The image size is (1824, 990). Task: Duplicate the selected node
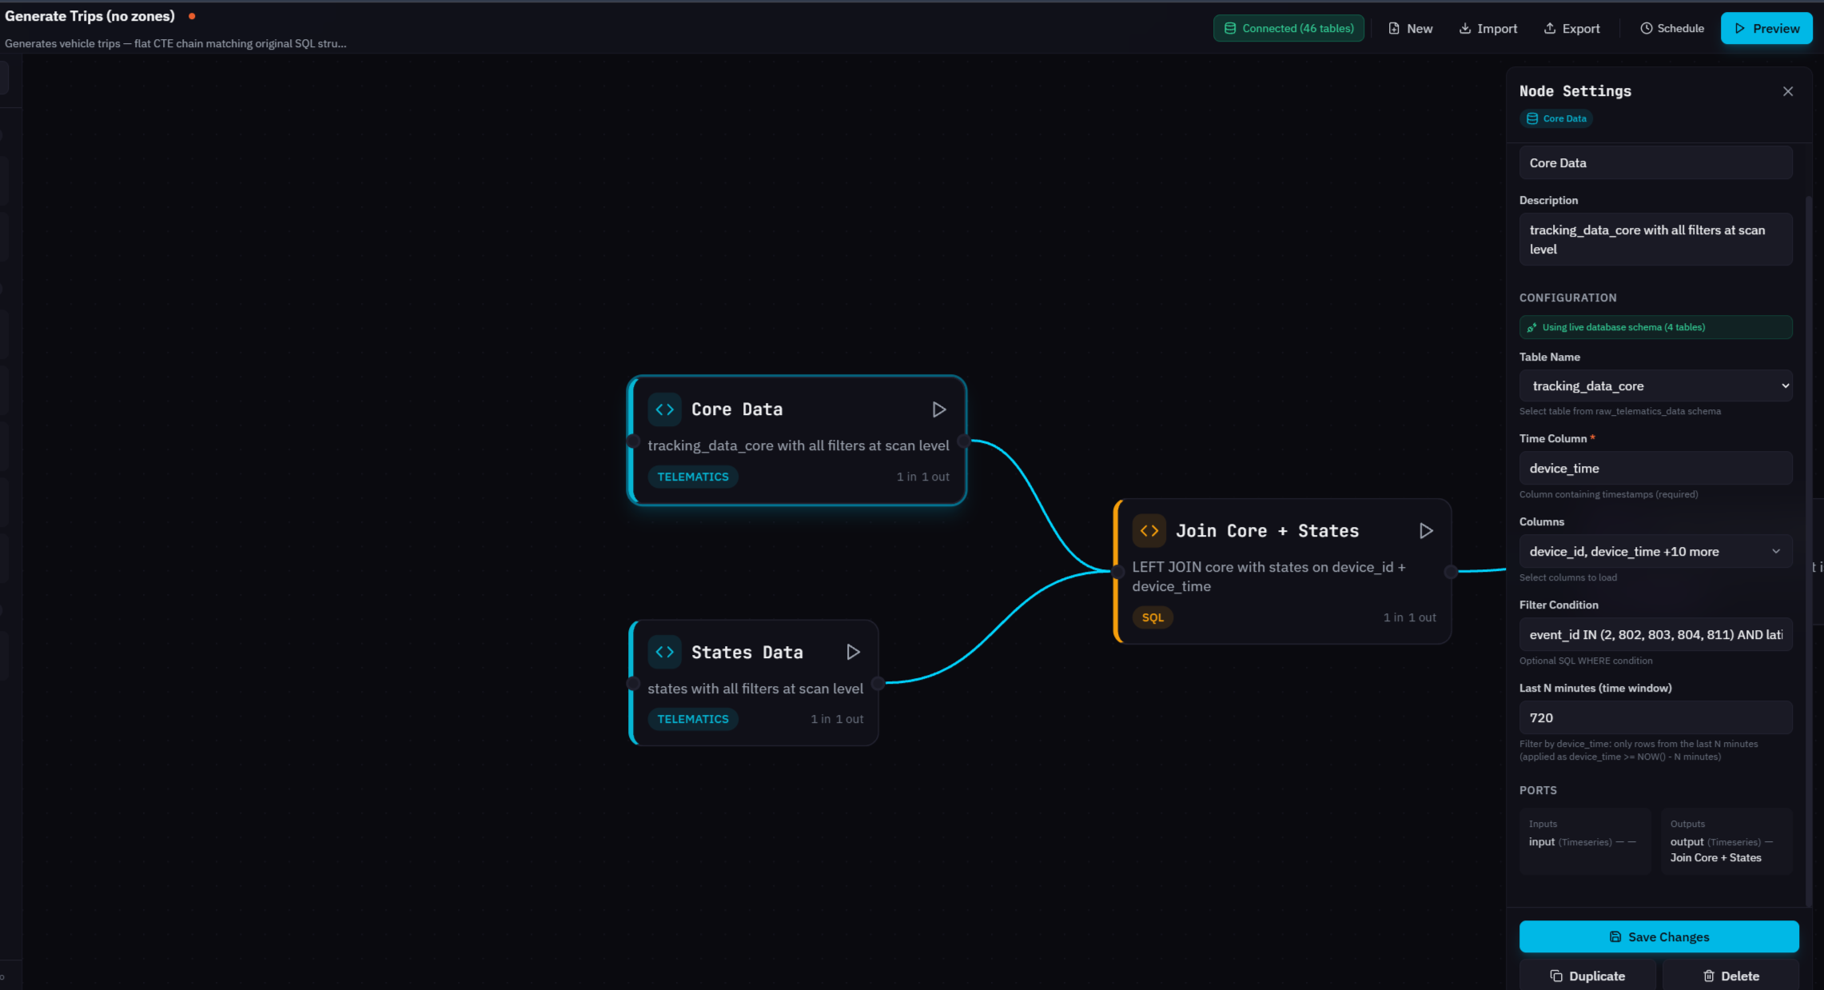[1587, 976]
